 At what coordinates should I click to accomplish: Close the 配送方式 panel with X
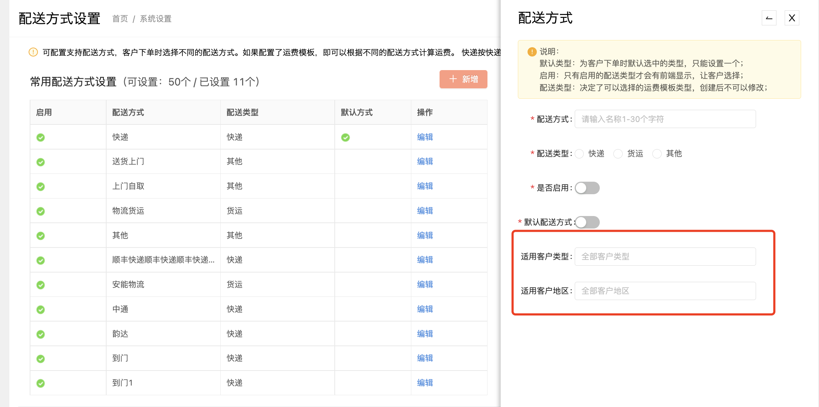pos(792,18)
